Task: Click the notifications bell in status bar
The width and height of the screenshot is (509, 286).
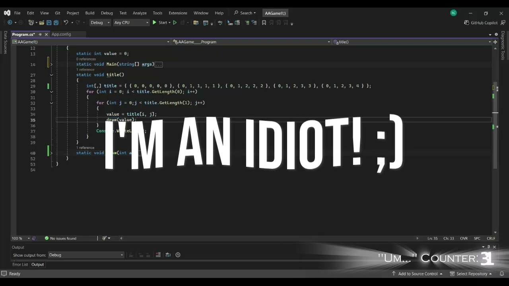Action: click(501, 274)
